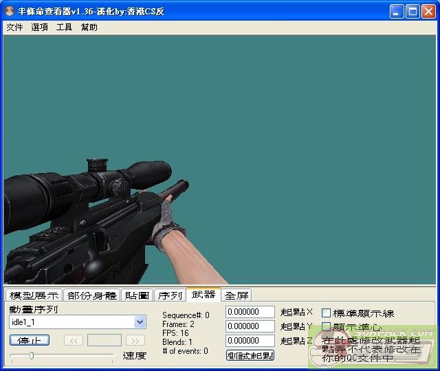Click the 起點X value field
Viewport: 440px width, 371px height.
[x=250, y=312]
